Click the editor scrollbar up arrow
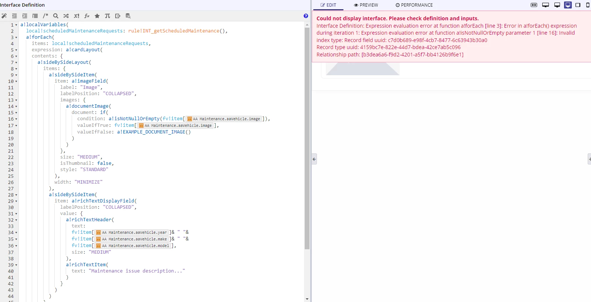This screenshot has width=591, height=302. coord(307,24)
